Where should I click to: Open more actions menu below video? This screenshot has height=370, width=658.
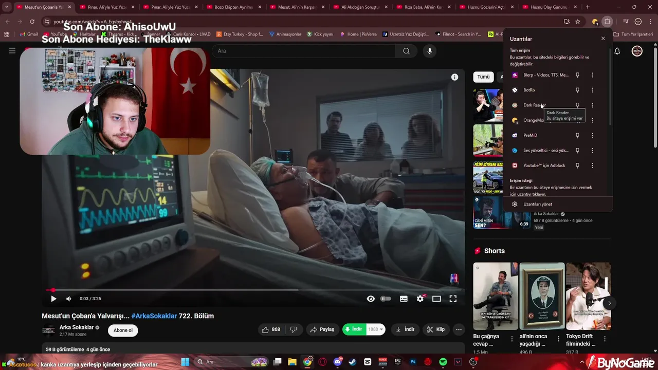click(459, 329)
